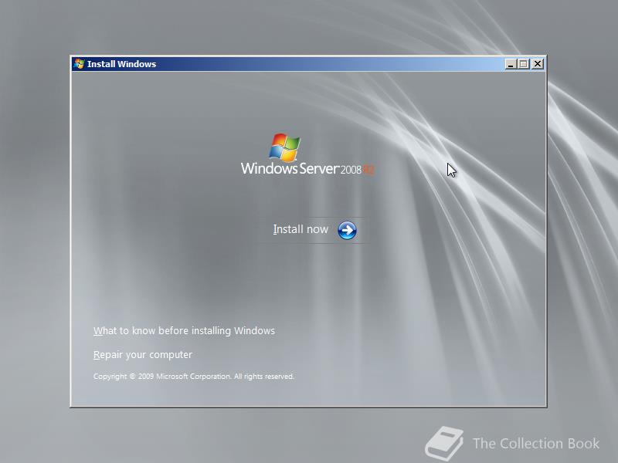Click the Install Windows title text

pos(121,64)
